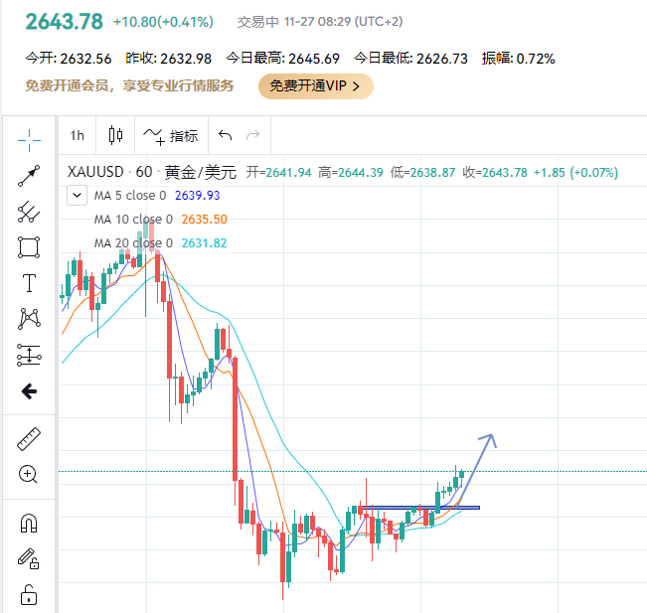The image size is (647, 613).
Task: Toggle lock all drawings padlock
Action: point(29,595)
